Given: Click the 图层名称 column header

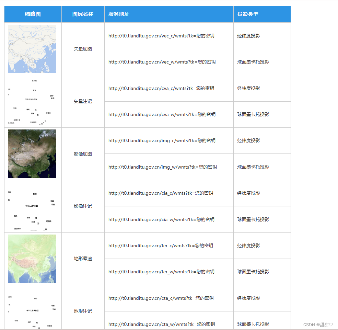Looking at the screenshot, I should [x=83, y=14].
